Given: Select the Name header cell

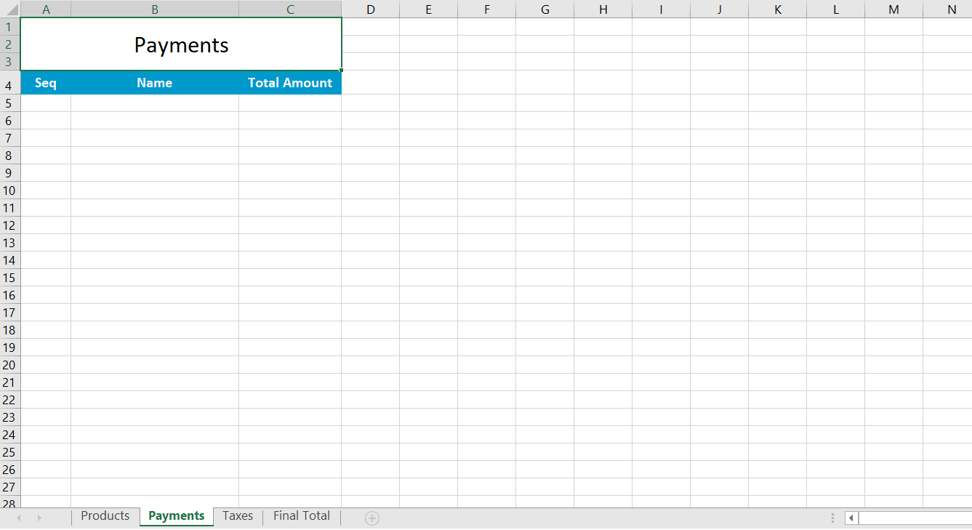Looking at the screenshot, I should pos(154,83).
